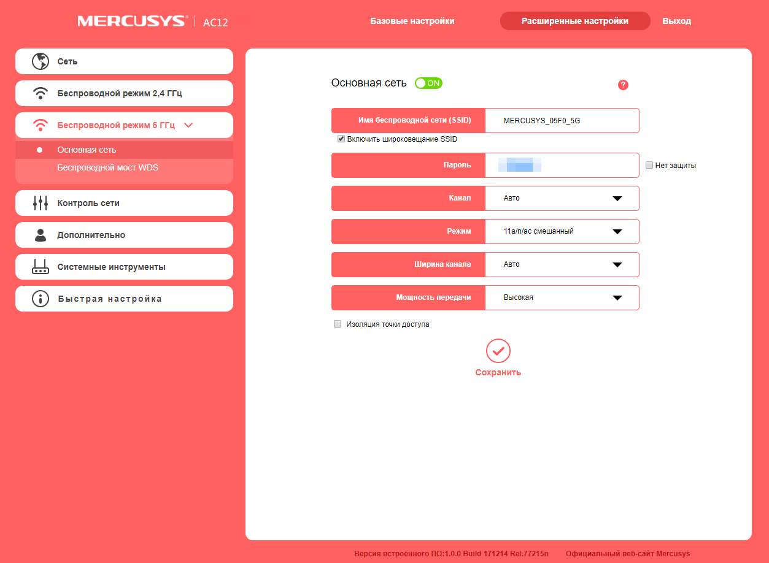Click the MERCUSYS logo
The image size is (769, 563).
pyautogui.click(x=131, y=21)
